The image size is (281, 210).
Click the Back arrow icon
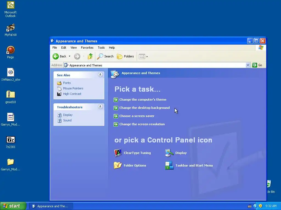(55, 56)
